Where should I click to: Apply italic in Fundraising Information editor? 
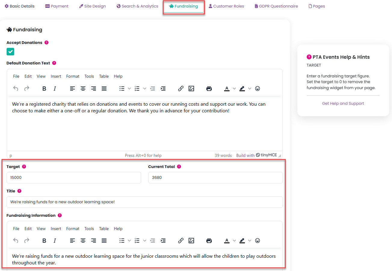tap(55, 241)
